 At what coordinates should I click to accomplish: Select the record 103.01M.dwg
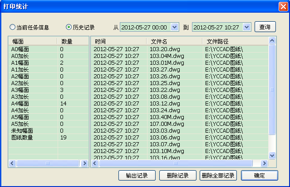180,63
